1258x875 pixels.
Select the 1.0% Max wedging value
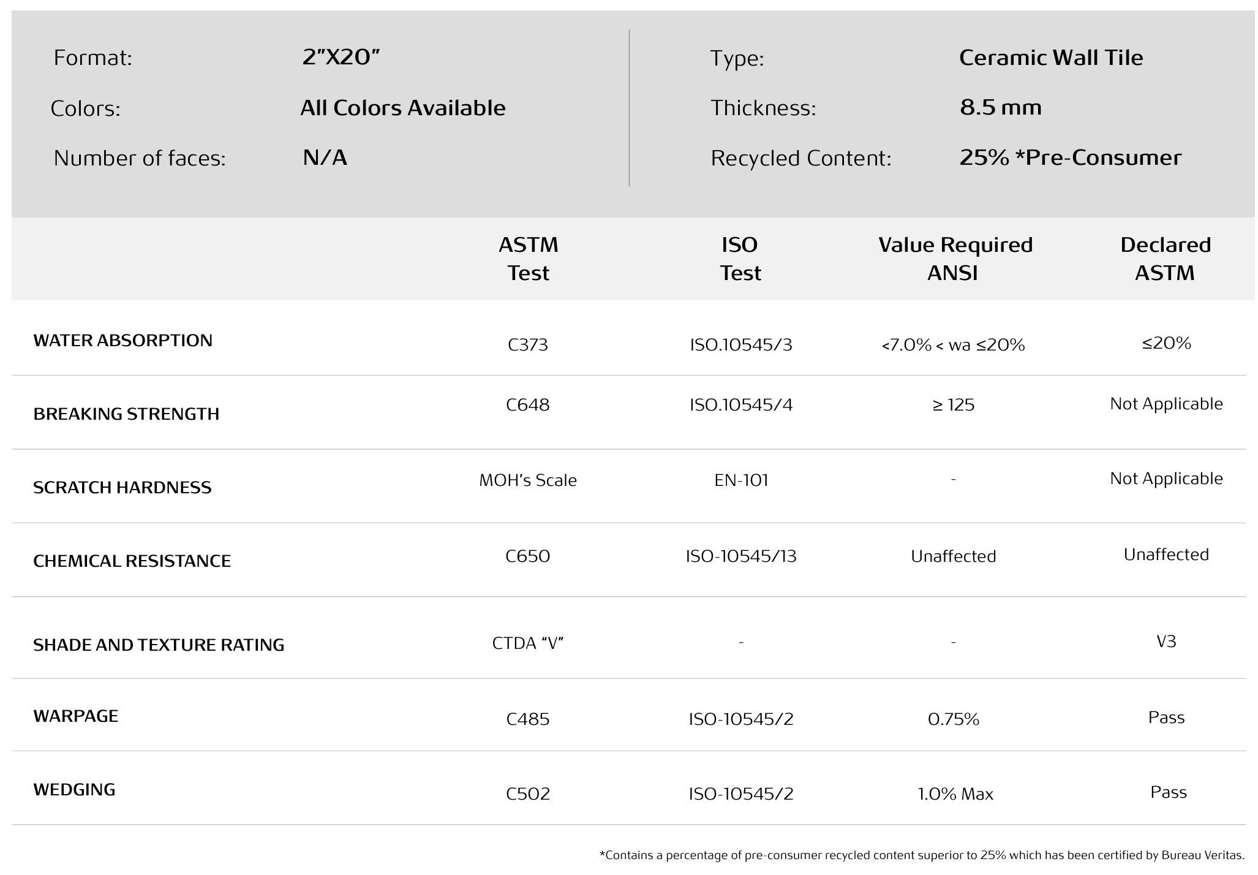(955, 794)
